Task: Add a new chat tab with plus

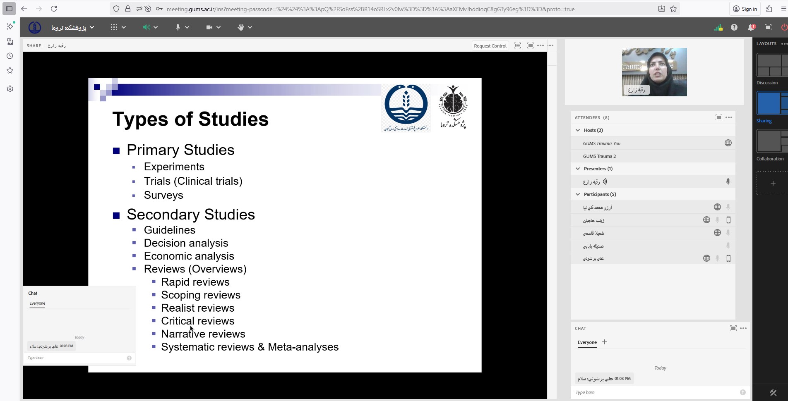Action: (x=605, y=342)
